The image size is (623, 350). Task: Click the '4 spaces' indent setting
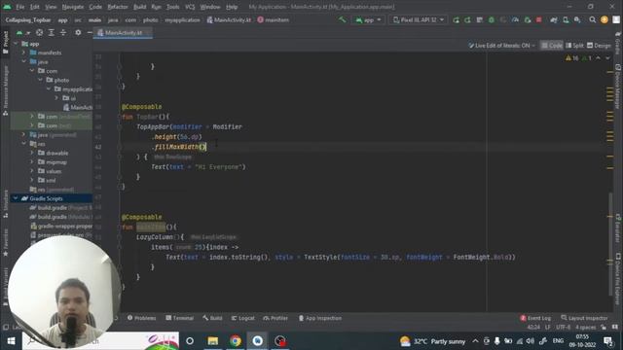[x=586, y=328]
